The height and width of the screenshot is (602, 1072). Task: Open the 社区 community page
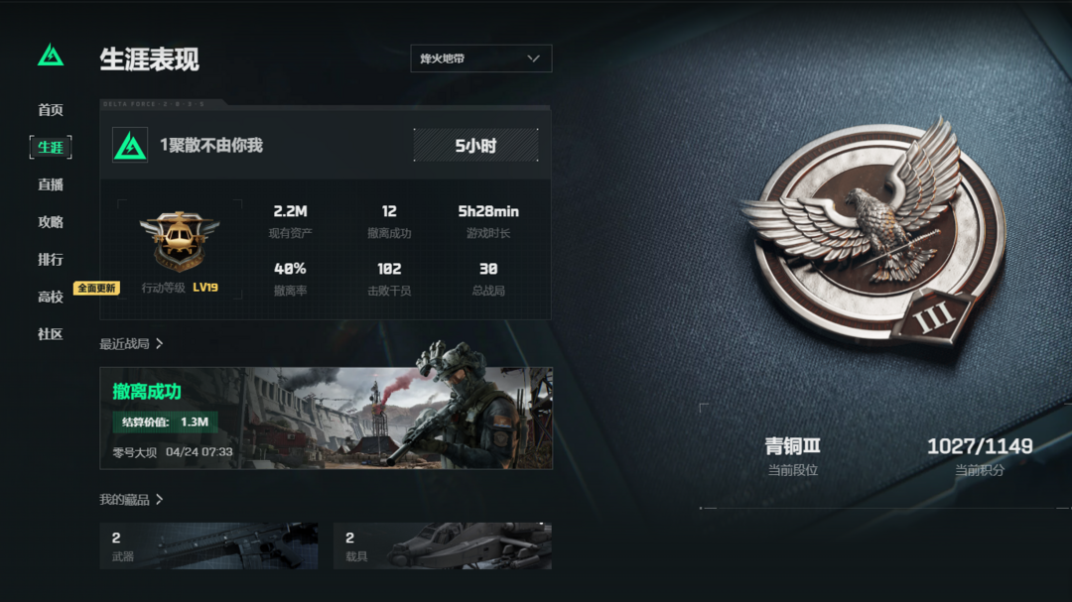pyautogui.click(x=51, y=334)
